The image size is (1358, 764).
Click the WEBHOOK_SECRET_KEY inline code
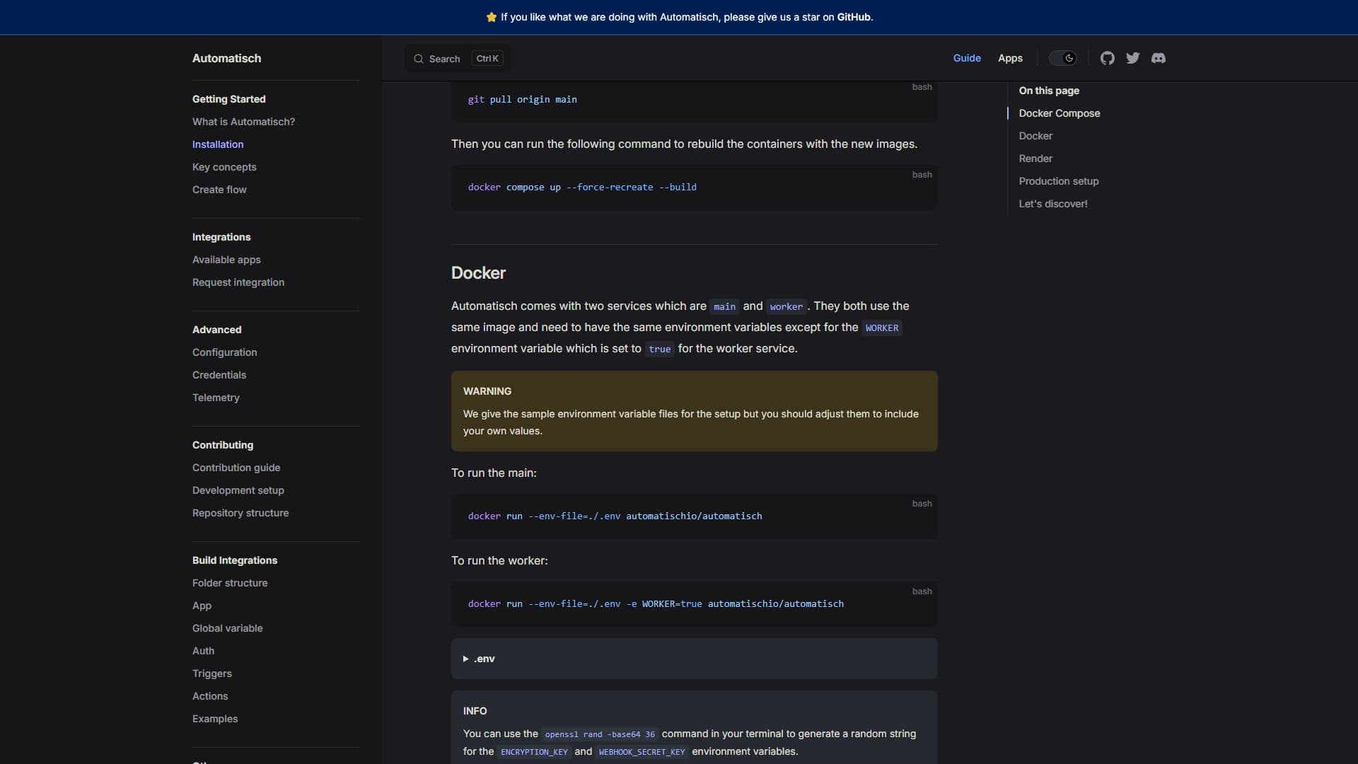[642, 752]
